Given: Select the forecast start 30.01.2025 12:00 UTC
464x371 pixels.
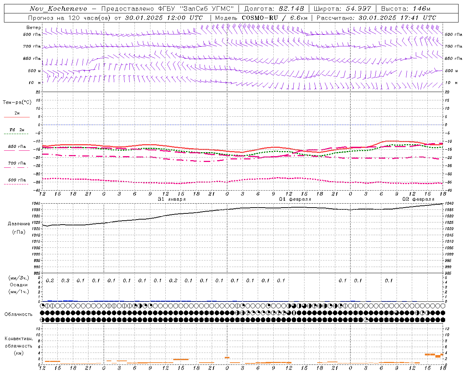Looking at the screenshot, I should [164, 18].
